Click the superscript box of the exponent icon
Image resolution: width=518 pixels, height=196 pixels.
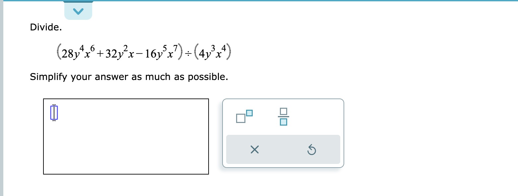pos(250,113)
